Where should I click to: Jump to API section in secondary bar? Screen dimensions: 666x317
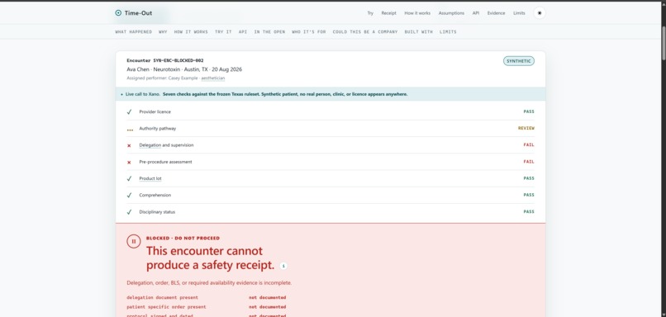click(243, 32)
